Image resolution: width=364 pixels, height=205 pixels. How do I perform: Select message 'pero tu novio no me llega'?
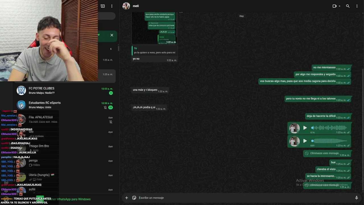click(318, 99)
